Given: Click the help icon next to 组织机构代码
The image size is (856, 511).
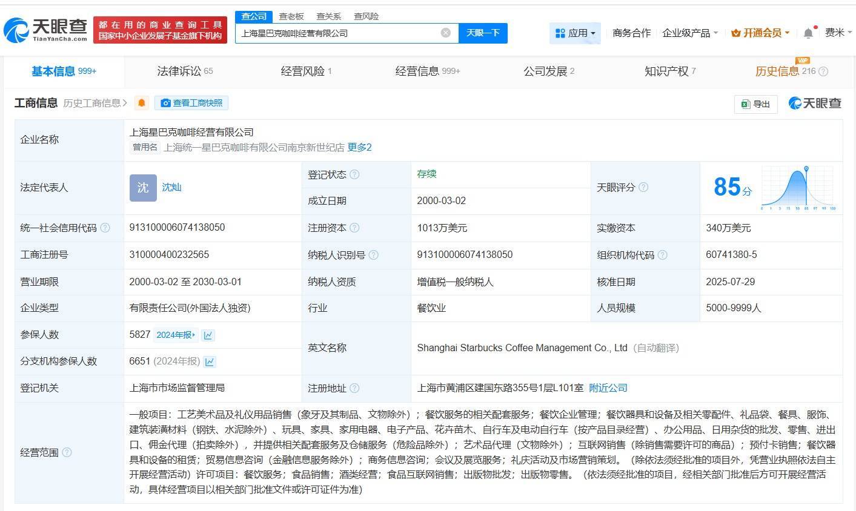Looking at the screenshot, I should click(662, 255).
